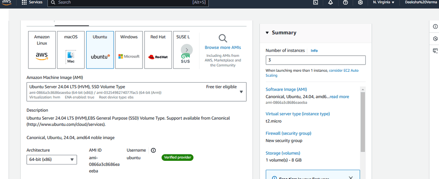Click the 'Canonical, Ubuntu, 24.04, amd64 noble image' text
The image size is (439, 179).
coord(70,137)
